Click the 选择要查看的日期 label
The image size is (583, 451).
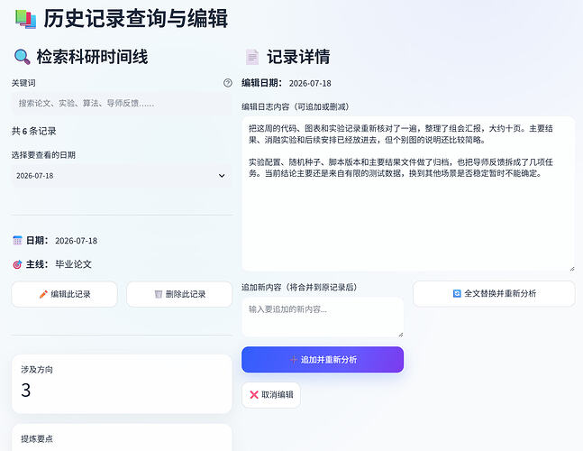coord(43,155)
